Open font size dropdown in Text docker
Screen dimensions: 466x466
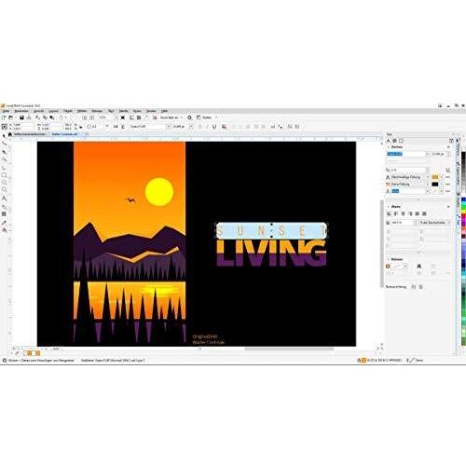[x=448, y=154]
